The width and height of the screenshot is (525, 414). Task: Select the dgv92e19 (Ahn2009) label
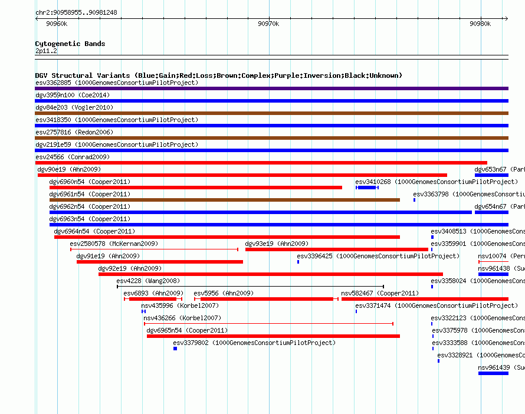pos(130,268)
